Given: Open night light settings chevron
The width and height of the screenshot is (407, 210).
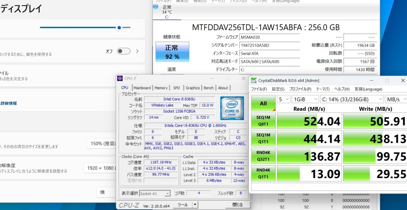Looking at the screenshot, I should pos(138,51).
